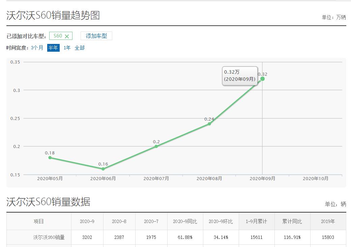Click the 单位：辆 label
Viewport: 351px width, 247px height.
click(335, 204)
